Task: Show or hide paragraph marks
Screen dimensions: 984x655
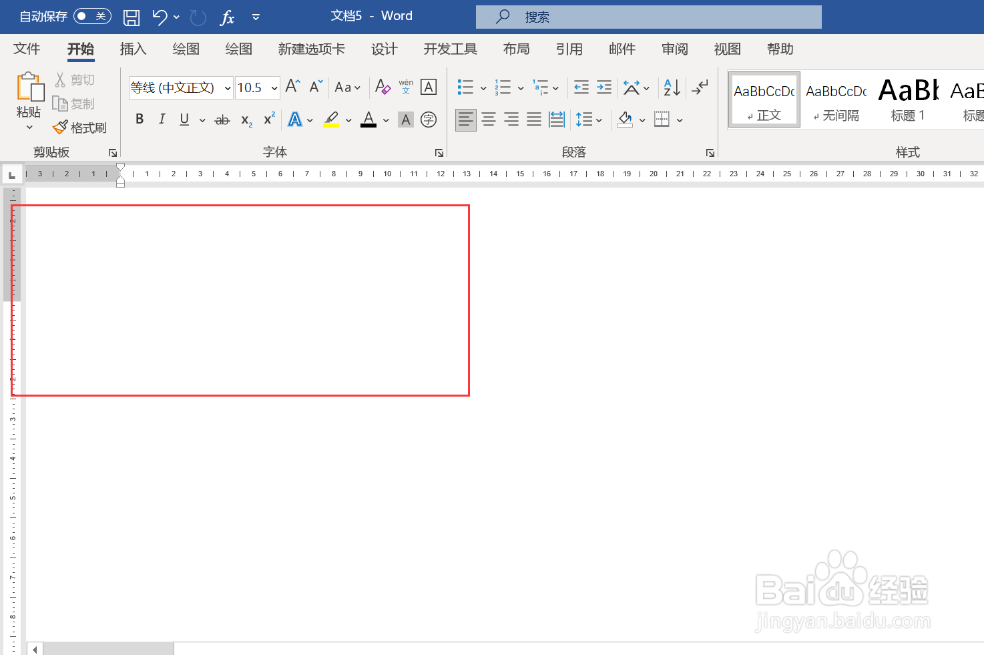Action: click(x=700, y=87)
